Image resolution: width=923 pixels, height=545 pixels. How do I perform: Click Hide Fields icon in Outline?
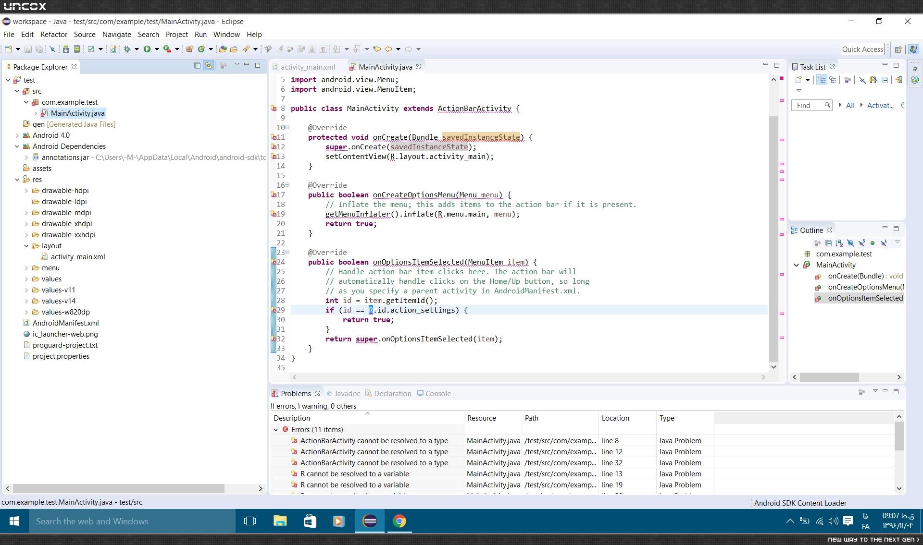[850, 243]
